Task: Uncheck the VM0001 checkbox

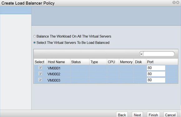Action: point(40,68)
